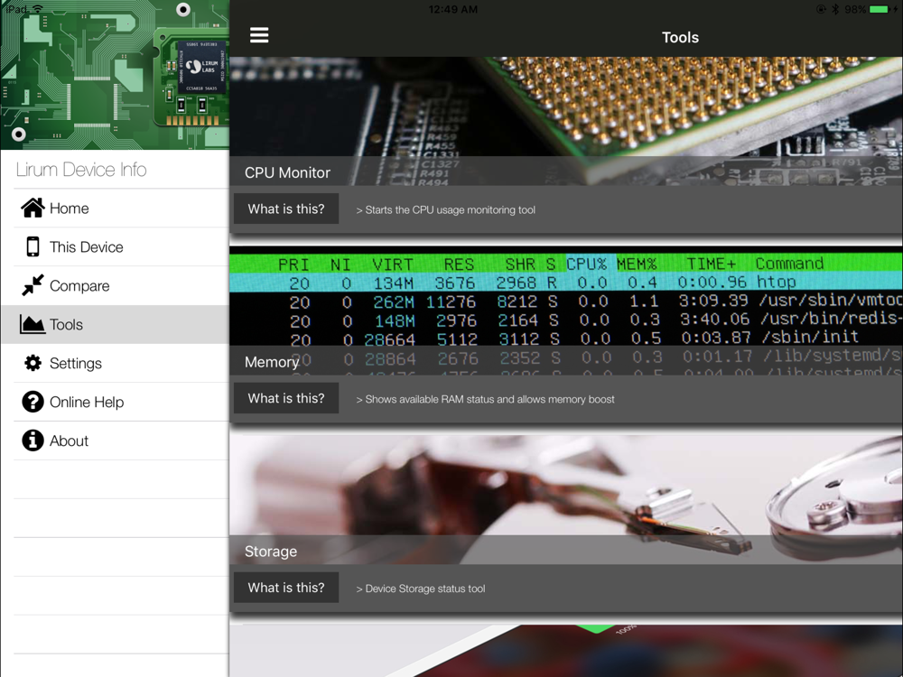Click 'Starts the CPU usage monitoring tool' text

click(x=446, y=209)
